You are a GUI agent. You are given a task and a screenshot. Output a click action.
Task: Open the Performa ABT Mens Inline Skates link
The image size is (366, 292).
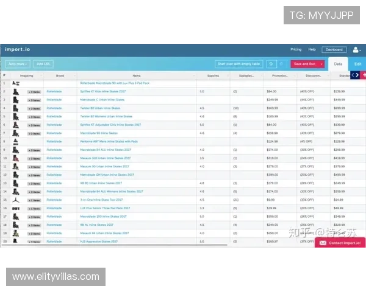[x=109, y=142]
